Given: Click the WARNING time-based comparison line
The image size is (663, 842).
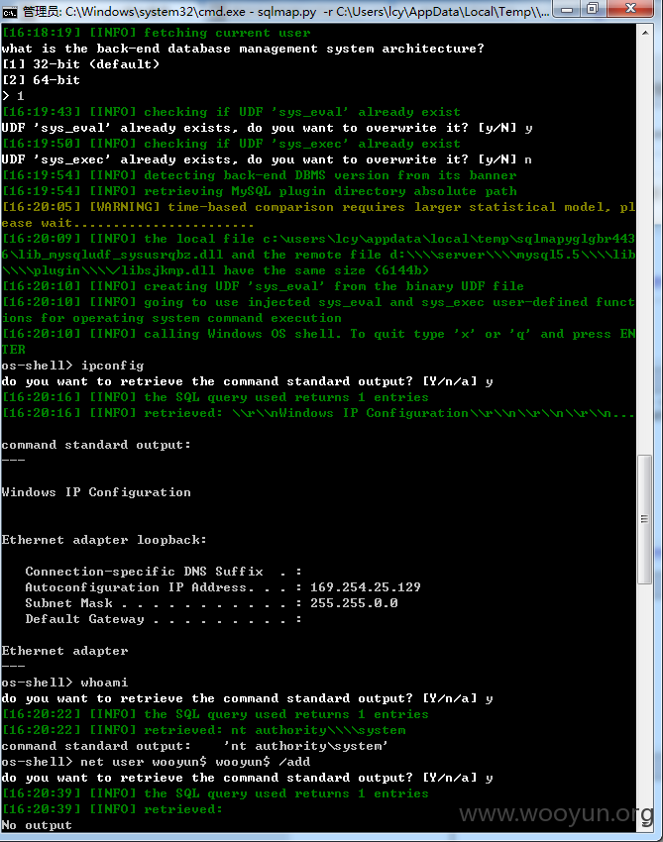Looking at the screenshot, I should coord(318,215).
